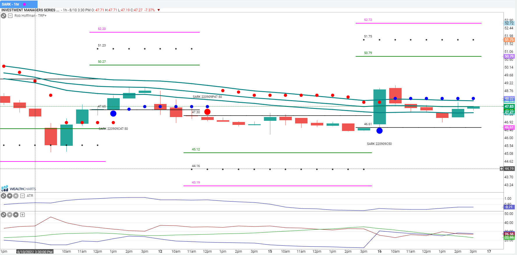Click the -7.37% change value
This screenshot has width=517, height=255.
(x=150, y=10)
